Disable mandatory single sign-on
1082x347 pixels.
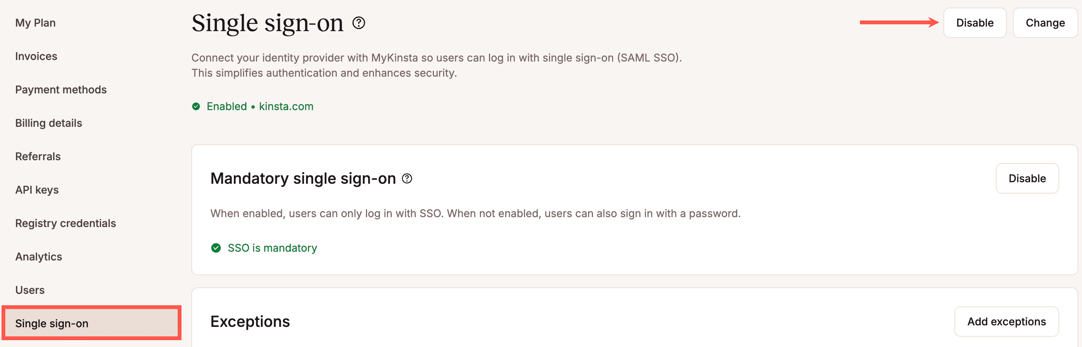1027,178
